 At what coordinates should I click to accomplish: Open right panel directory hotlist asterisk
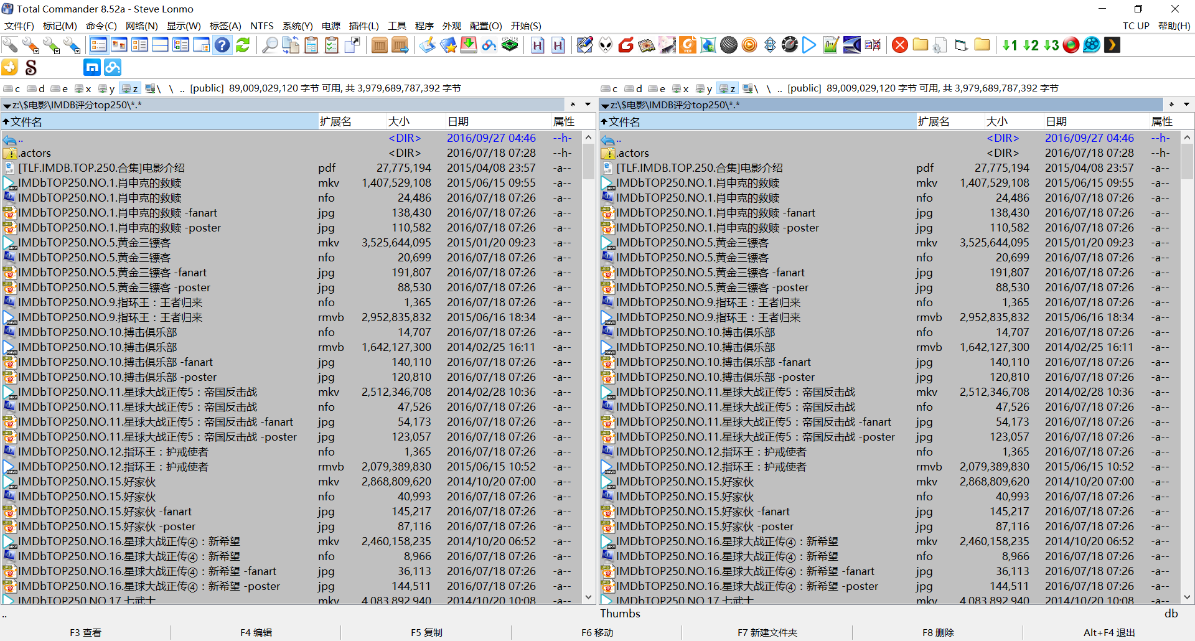point(1171,105)
